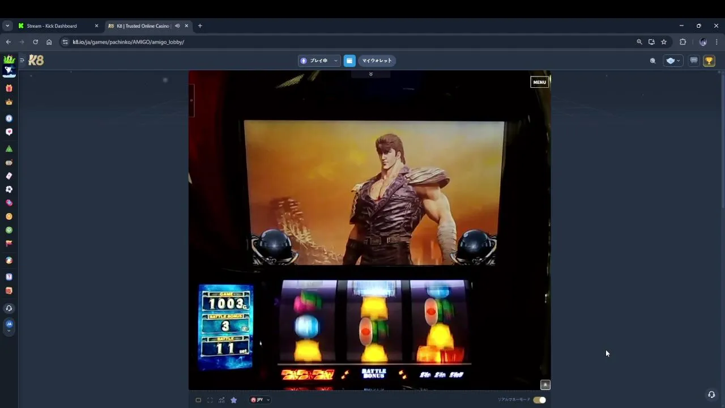This screenshot has height=408, width=725.
Task: Go back in browser history
Action: 8,42
